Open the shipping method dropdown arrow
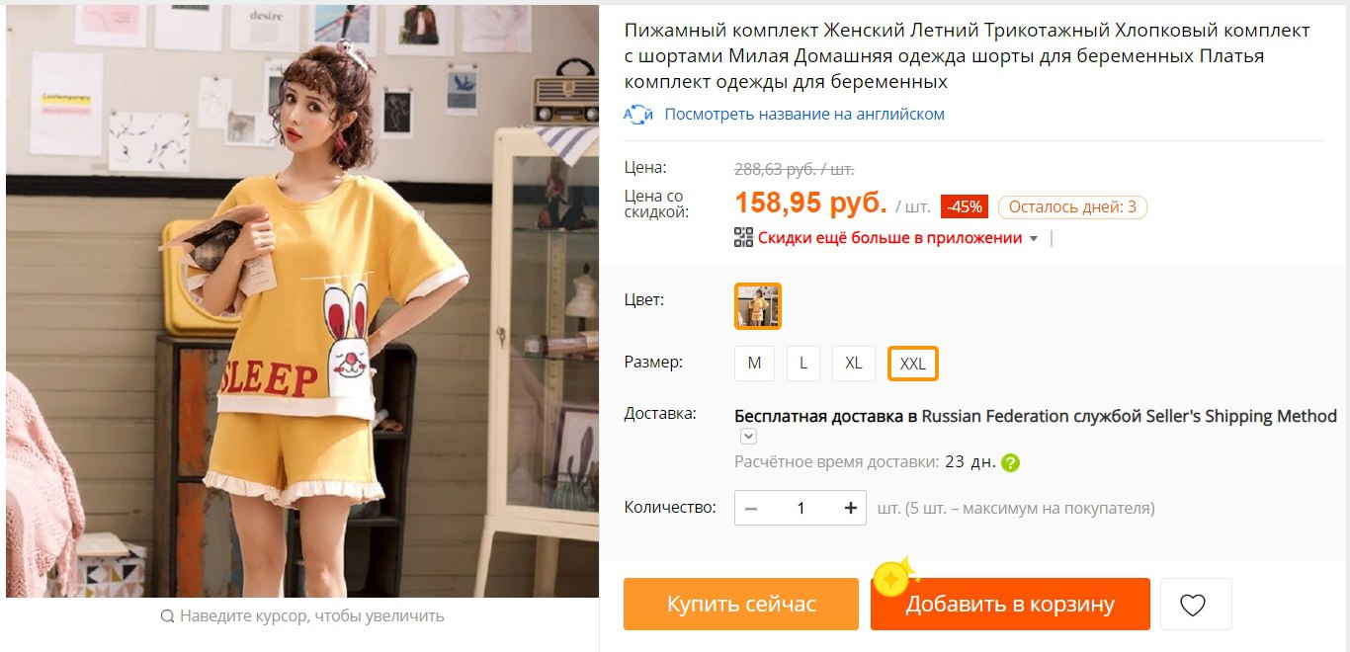The width and height of the screenshot is (1350, 652). pos(748,437)
